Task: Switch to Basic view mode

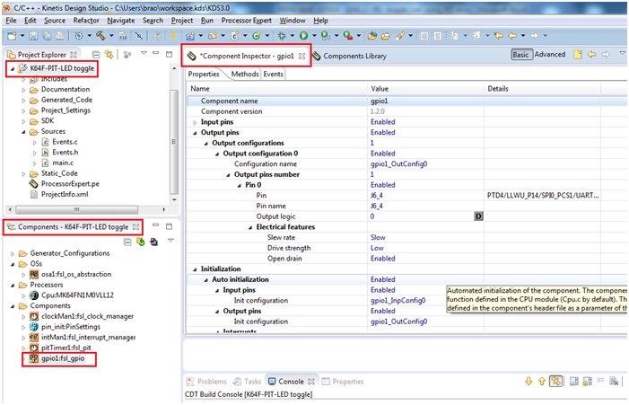Action: click(x=520, y=55)
